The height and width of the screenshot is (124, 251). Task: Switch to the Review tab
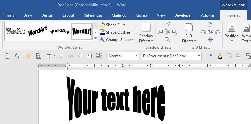(141, 15)
